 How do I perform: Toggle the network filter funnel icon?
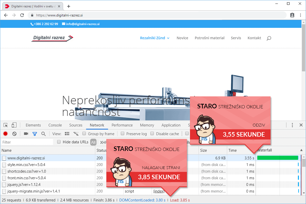35,134
